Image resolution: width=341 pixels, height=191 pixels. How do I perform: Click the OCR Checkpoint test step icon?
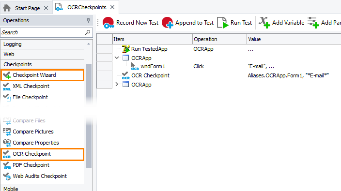(x=126, y=76)
